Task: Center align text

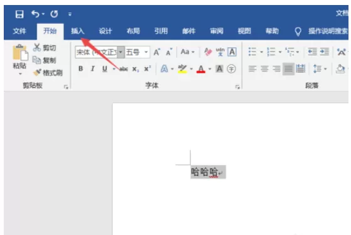Action: click(265, 69)
